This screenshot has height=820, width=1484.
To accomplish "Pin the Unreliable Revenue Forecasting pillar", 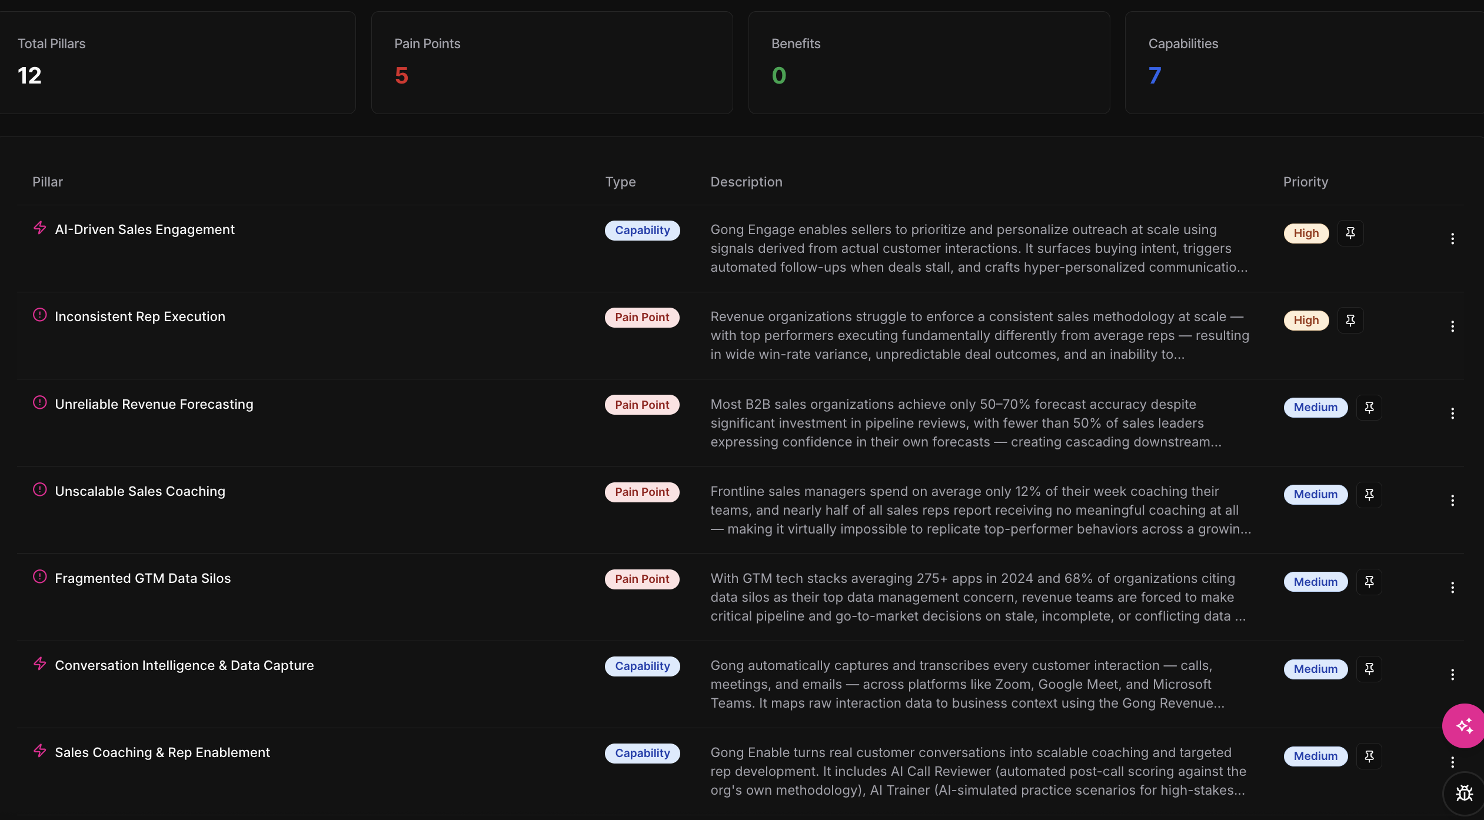I will pos(1369,407).
